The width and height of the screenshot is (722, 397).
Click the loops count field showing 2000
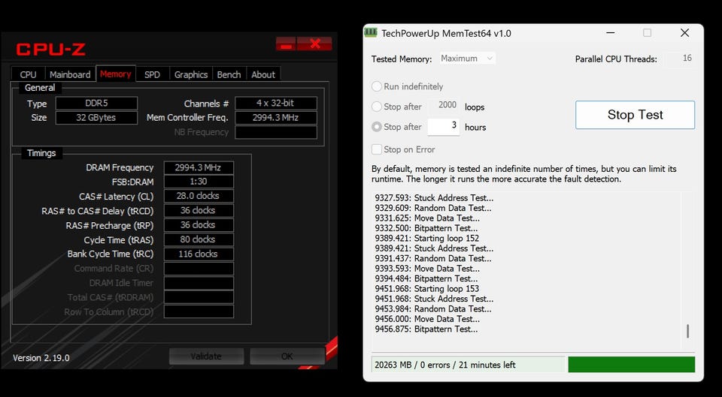point(444,106)
